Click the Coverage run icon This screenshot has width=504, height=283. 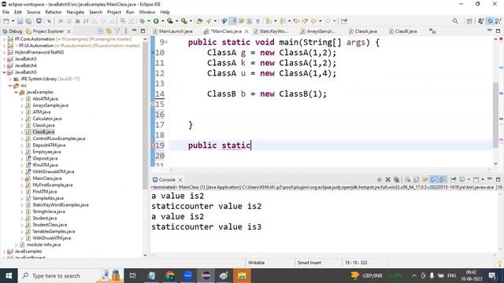coord(170,21)
